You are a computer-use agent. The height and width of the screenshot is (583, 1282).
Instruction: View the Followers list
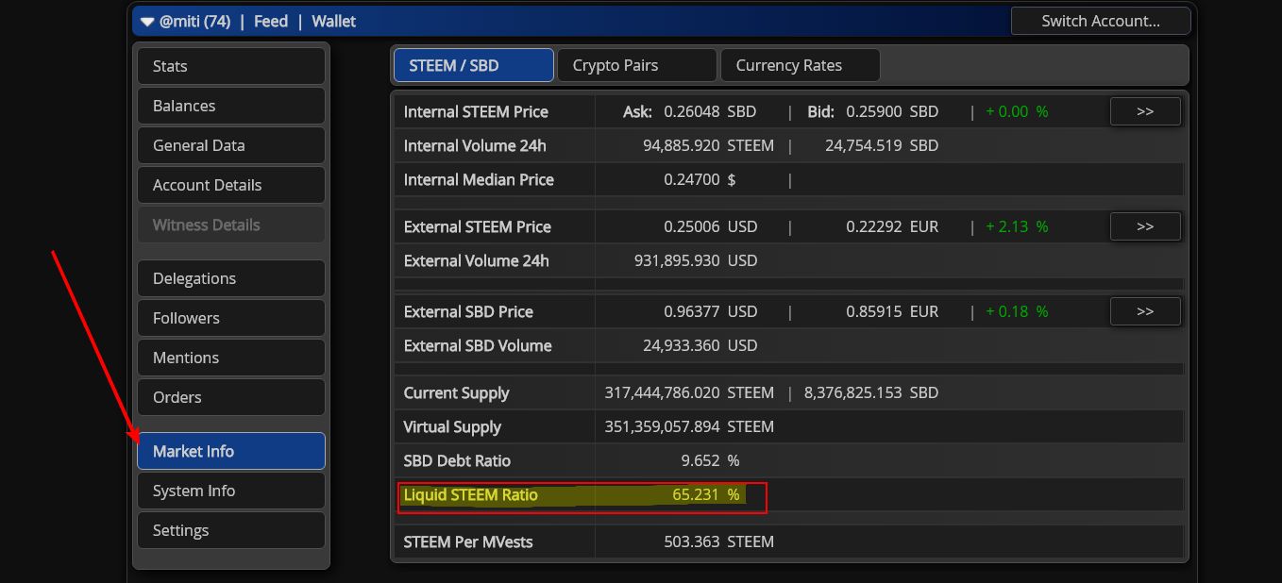(x=231, y=318)
